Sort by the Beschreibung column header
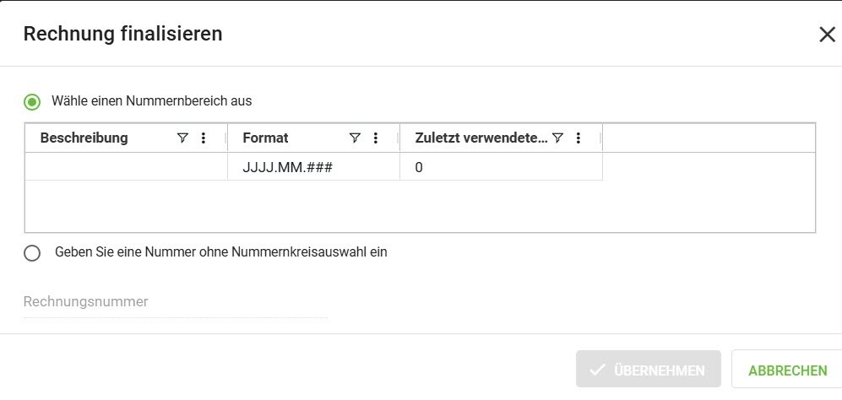 pyautogui.click(x=84, y=138)
